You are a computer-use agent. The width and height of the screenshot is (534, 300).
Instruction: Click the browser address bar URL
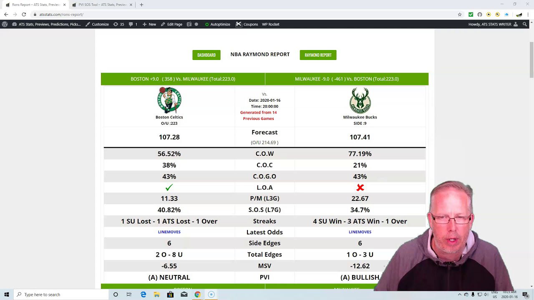pos(61,15)
